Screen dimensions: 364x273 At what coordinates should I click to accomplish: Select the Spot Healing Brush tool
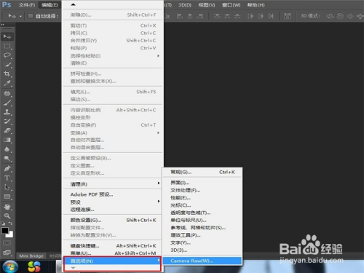(x=7, y=93)
